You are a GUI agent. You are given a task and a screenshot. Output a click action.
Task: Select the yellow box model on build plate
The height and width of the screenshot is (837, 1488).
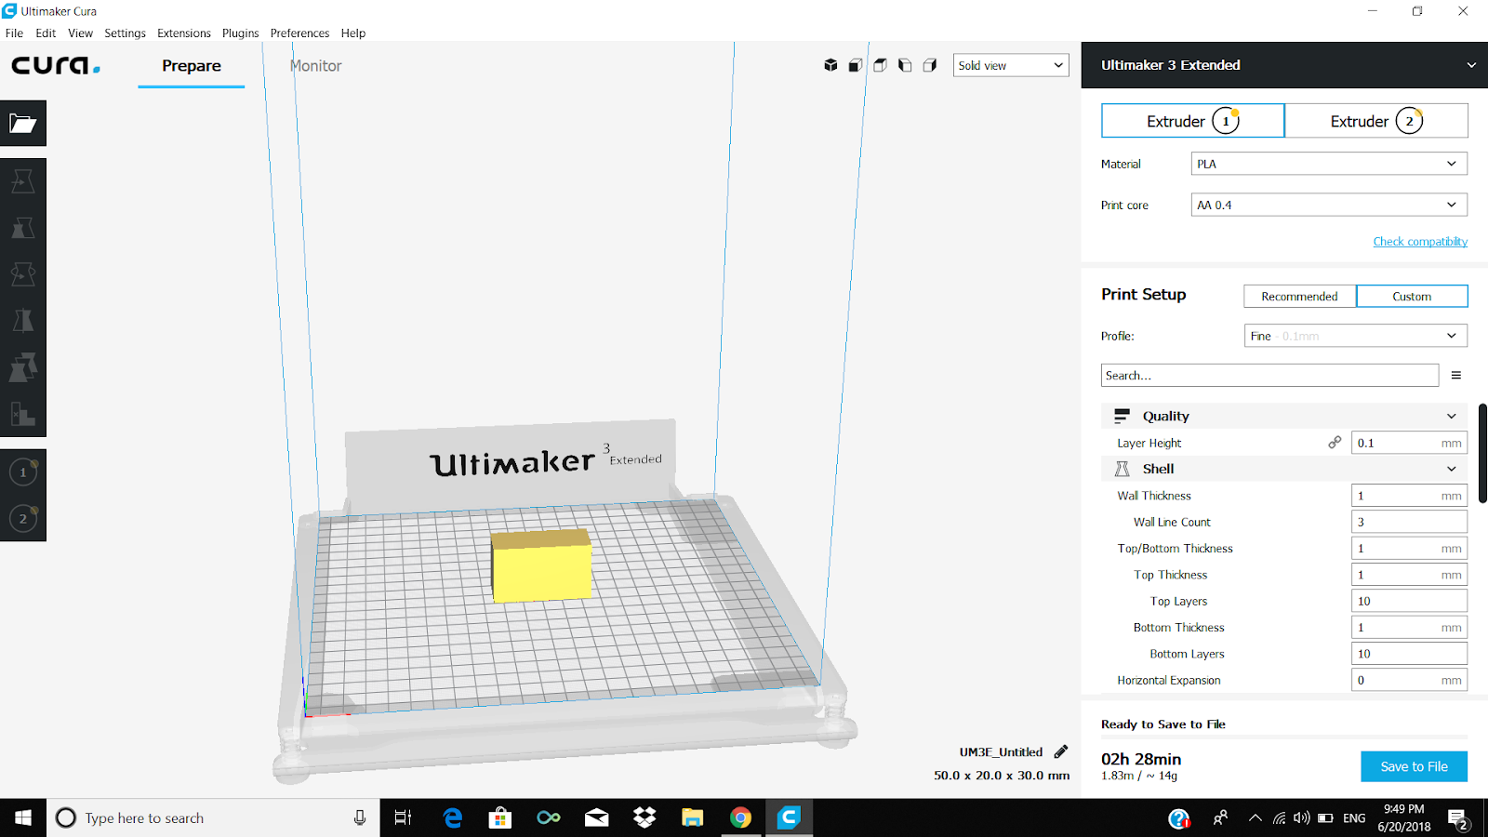[541, 566]
